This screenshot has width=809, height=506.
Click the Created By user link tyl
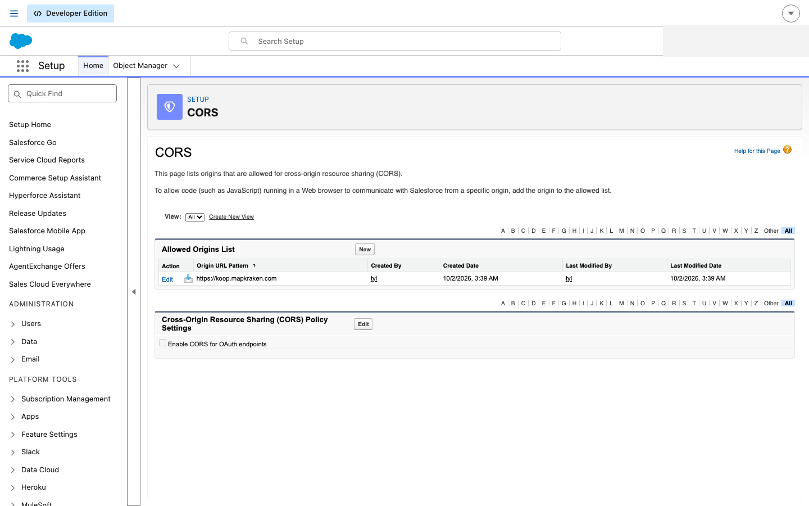tap(374, 279)
